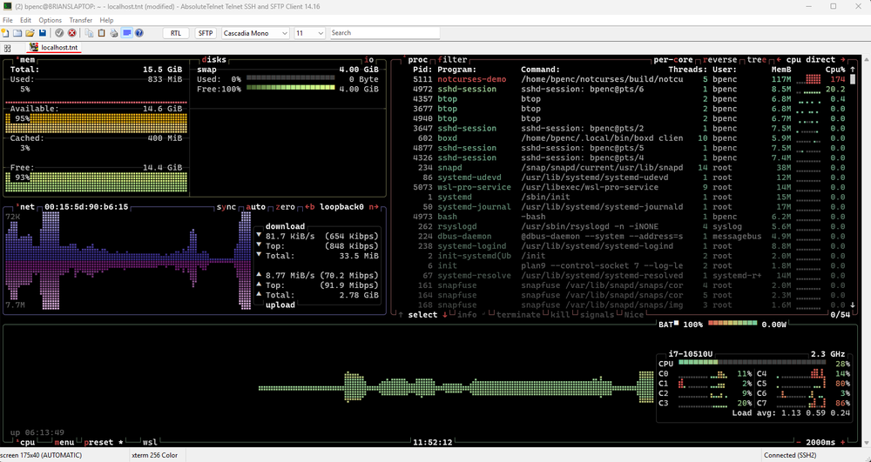Click the terminate option below process list
Viewport: 871px width, 462px height.
(x=518, y=314)
